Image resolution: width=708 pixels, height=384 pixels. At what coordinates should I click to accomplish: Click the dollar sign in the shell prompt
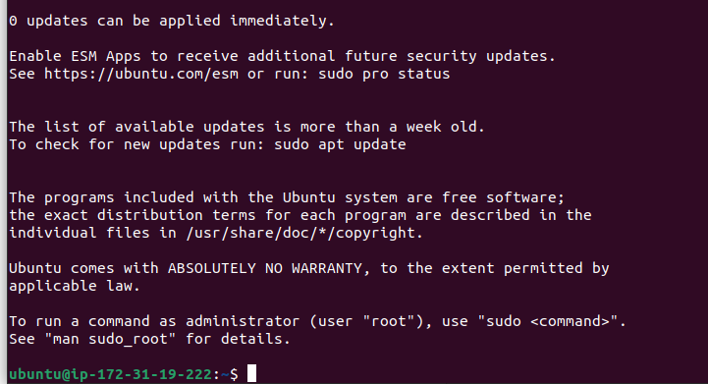[234, 374]
